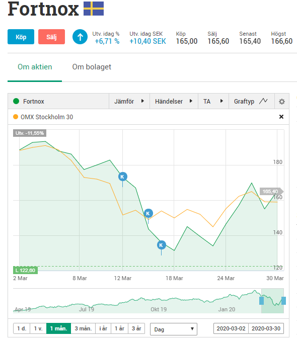
Task: Click the Sälj price value 165,60
Action: [218, 41]
